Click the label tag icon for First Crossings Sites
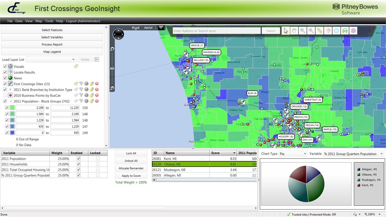 click(x=76, y=84)
